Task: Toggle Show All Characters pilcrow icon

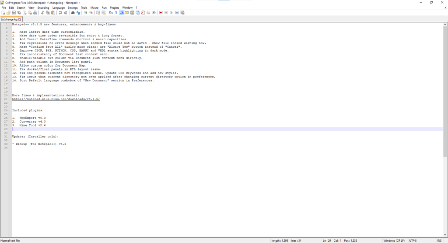Action: pyautogui.click(x=116, y=13)
